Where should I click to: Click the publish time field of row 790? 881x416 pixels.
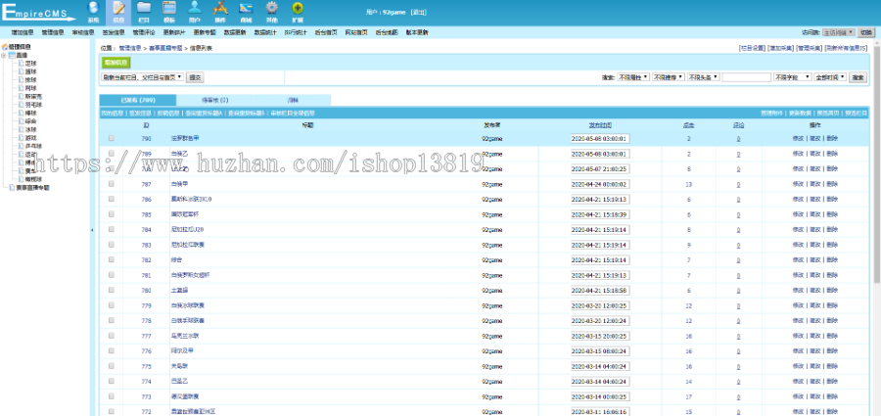(x=599, y=138)
